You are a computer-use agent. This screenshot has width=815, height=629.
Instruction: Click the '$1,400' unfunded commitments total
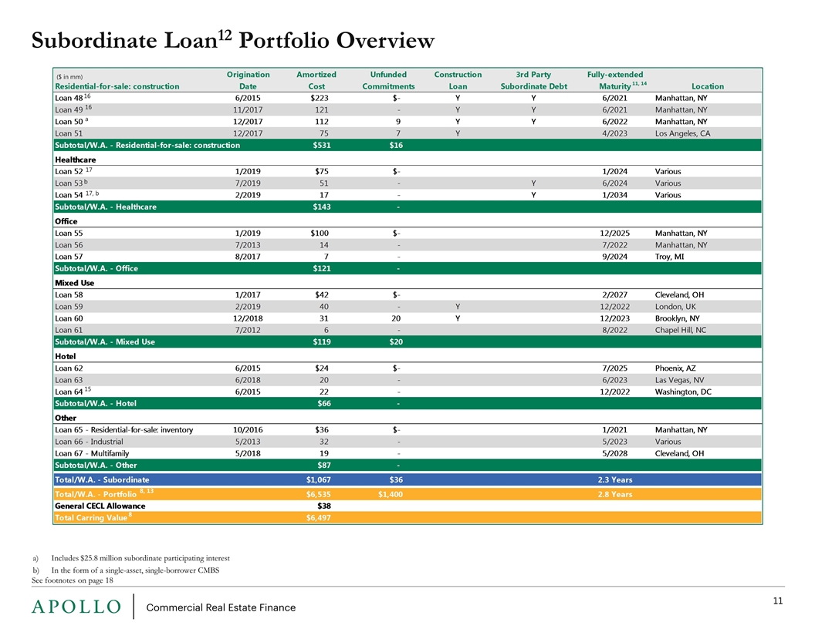(x=391, y=494)
